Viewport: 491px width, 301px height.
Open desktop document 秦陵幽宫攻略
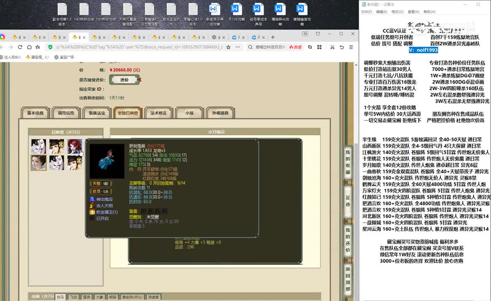point(302,14)
